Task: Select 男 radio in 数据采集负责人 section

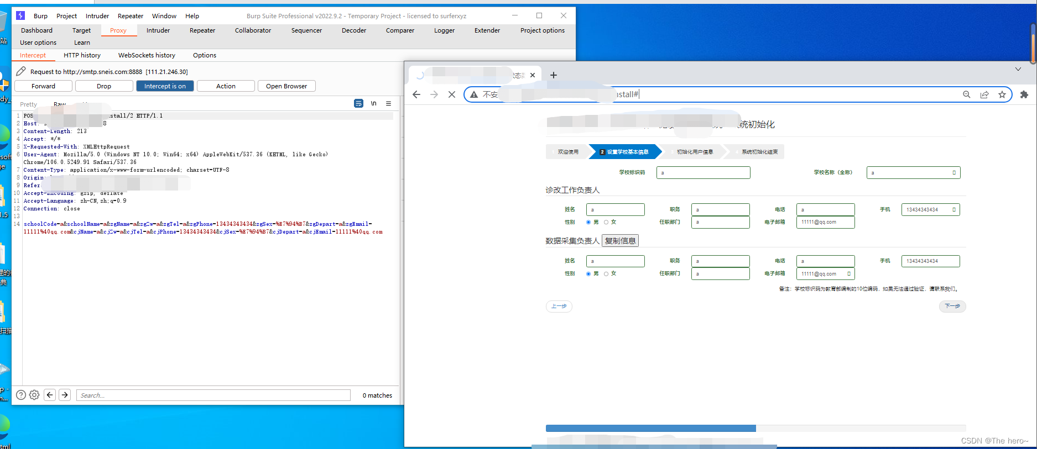Action: point(588,273)
